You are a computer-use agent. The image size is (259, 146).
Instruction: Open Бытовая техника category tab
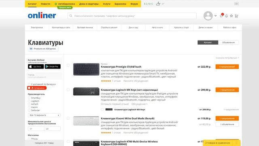[x=85, y=28]
